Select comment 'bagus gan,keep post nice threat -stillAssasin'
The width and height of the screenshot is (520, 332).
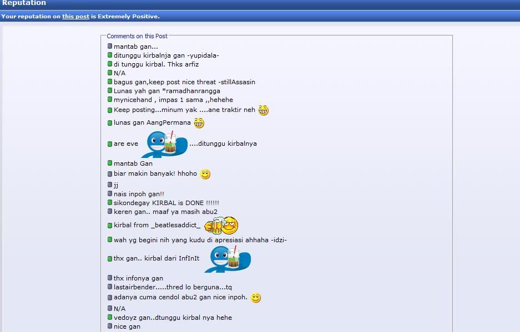pos(184,82)
